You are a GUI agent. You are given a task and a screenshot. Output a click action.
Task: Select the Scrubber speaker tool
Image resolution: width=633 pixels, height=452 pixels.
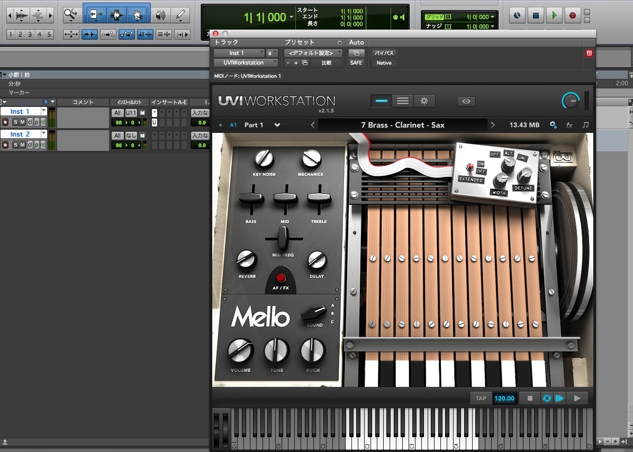pyautogui.click(x=161, y=15)
